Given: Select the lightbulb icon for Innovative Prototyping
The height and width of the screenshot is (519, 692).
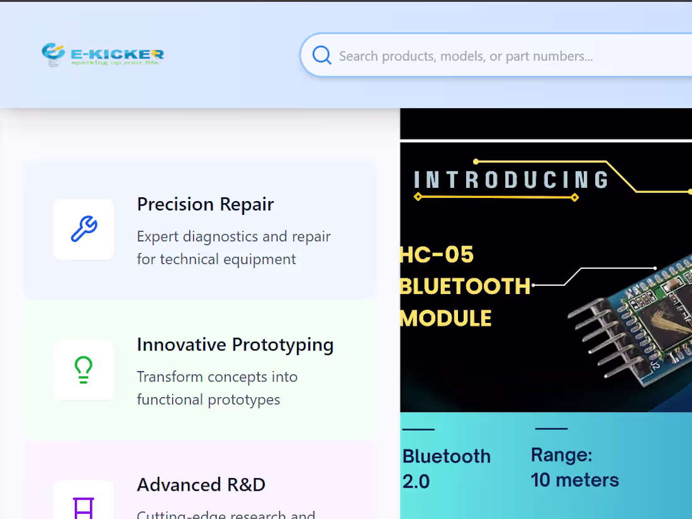Looking at the screenshot, I should (x=84, y=370).
